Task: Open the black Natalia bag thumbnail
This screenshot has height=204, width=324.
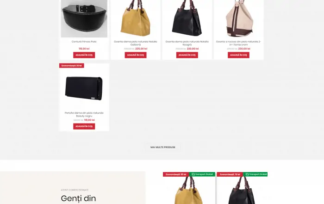Action: [x=187, y=18]
